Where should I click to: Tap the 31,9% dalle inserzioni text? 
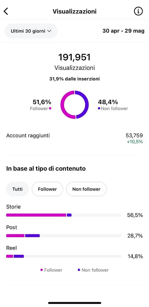click(74, 79)
